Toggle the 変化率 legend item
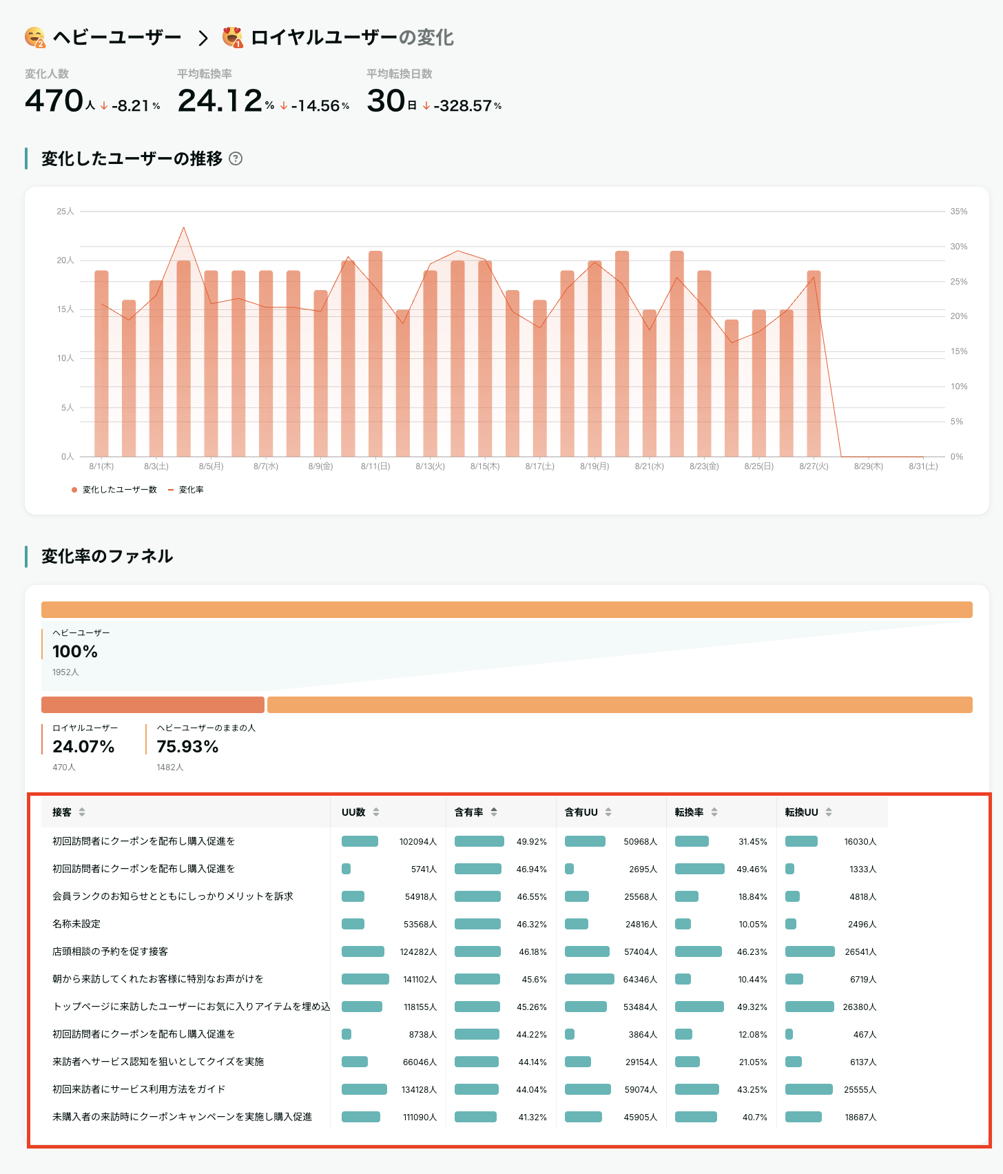 [186, 490]
